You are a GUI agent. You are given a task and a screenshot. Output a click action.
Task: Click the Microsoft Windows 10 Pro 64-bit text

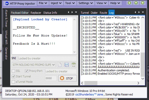85,91
